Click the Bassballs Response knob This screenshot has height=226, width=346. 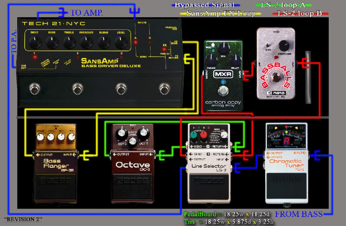click(284, 46)
